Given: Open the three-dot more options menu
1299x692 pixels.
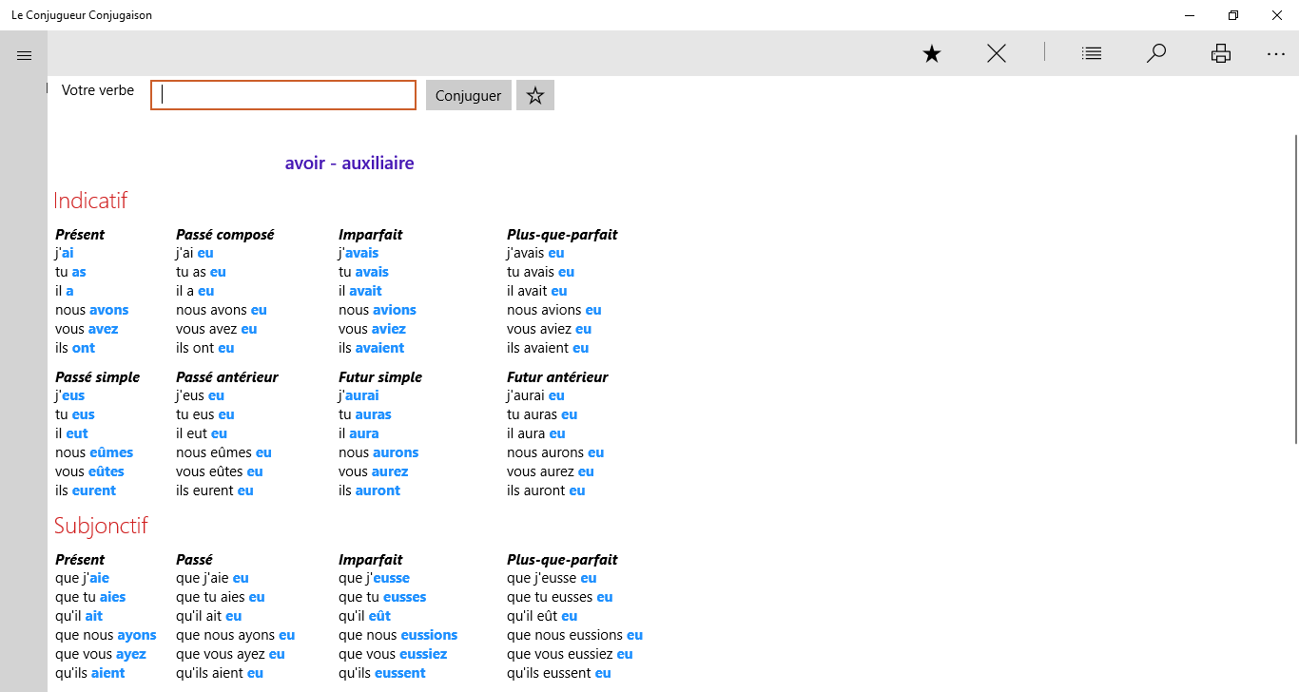Looking at the screenshot, I should pos(1276,54).
